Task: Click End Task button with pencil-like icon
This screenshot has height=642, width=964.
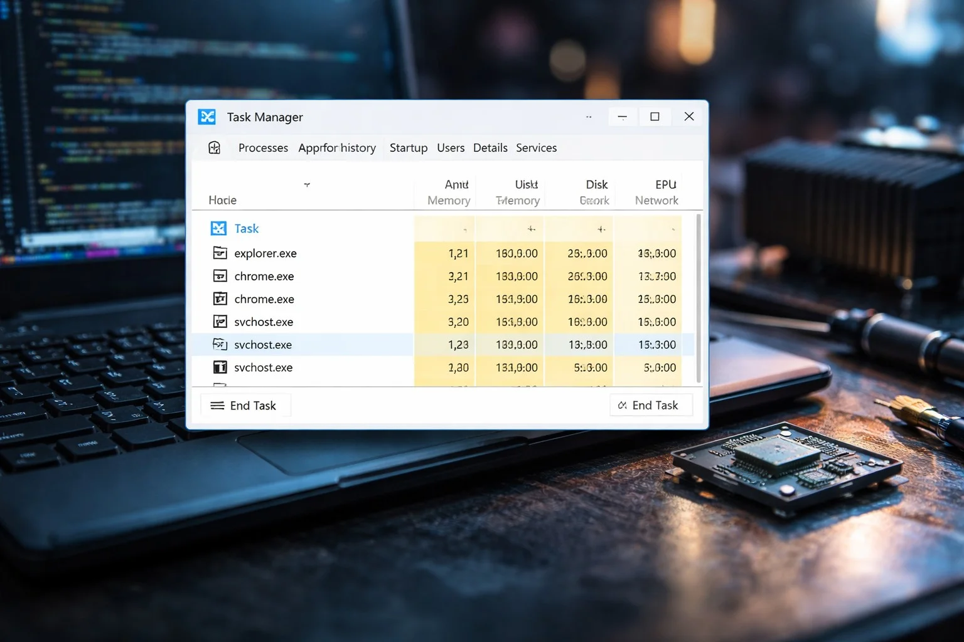Action: click(651, 406)
